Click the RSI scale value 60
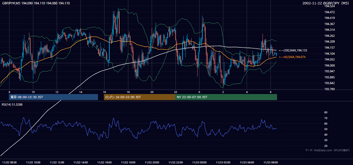The height and width of the screenshot is (165, 353). (x=326, y=123)
